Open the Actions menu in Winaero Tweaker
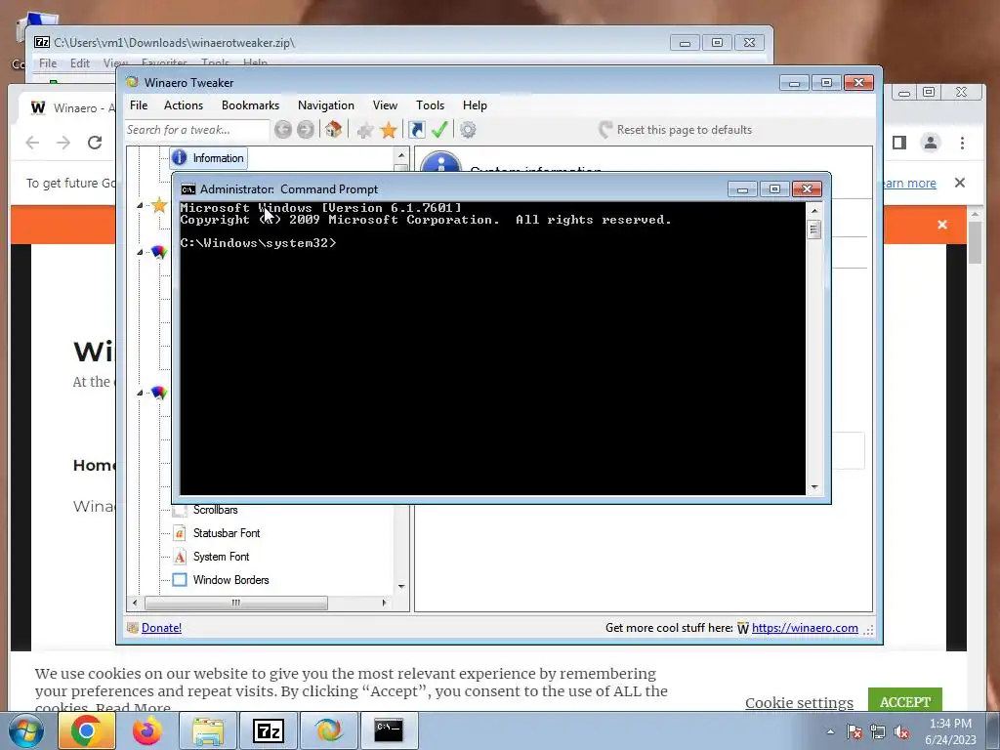The image size is (1000, 750). [x=184, y=105]
